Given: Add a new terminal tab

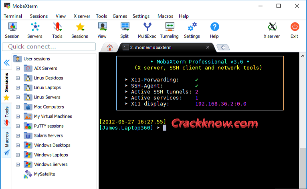Looking at the screenshot, I should 223,47.
